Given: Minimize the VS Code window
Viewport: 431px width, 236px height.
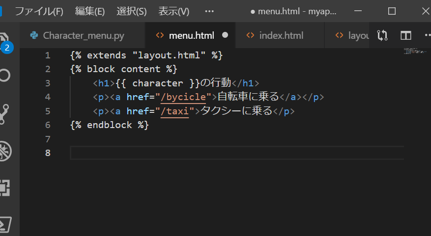Looking at the screenshot, I should (358, 11).
